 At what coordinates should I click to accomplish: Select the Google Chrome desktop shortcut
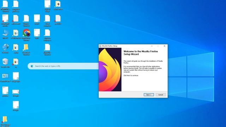pos(26,35)
